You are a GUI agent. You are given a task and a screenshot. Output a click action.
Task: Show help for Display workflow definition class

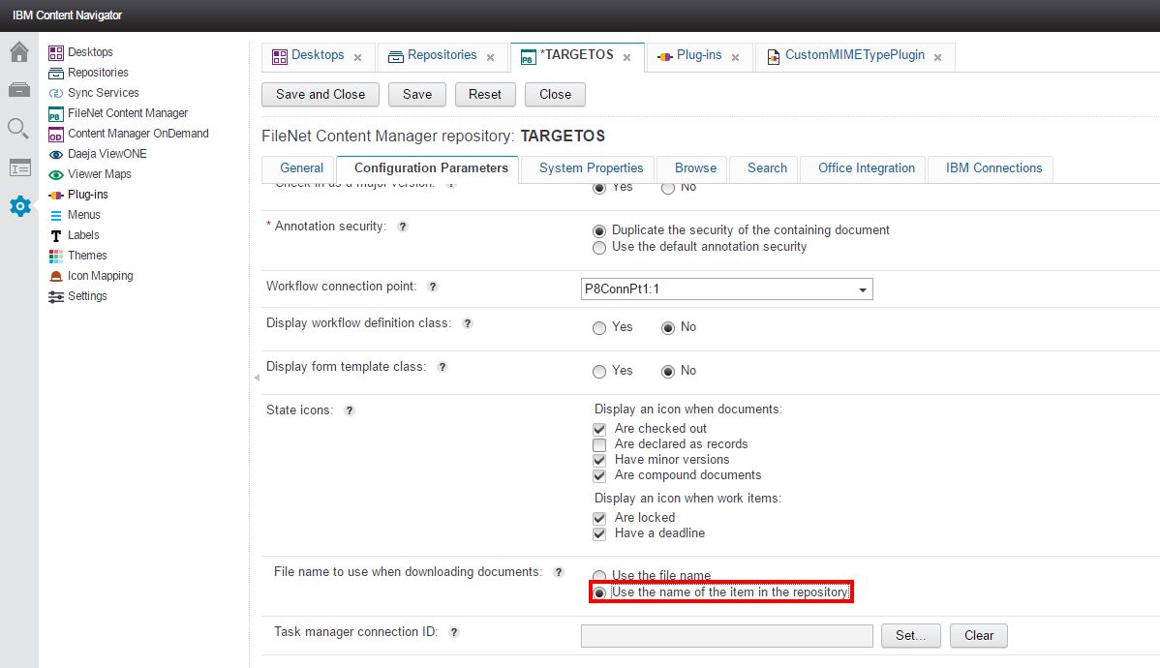coord(468,323)
